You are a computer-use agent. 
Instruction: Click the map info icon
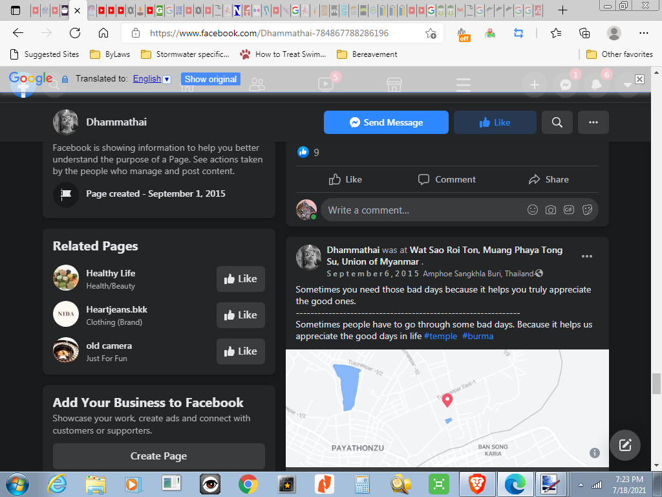coord(595,453)
